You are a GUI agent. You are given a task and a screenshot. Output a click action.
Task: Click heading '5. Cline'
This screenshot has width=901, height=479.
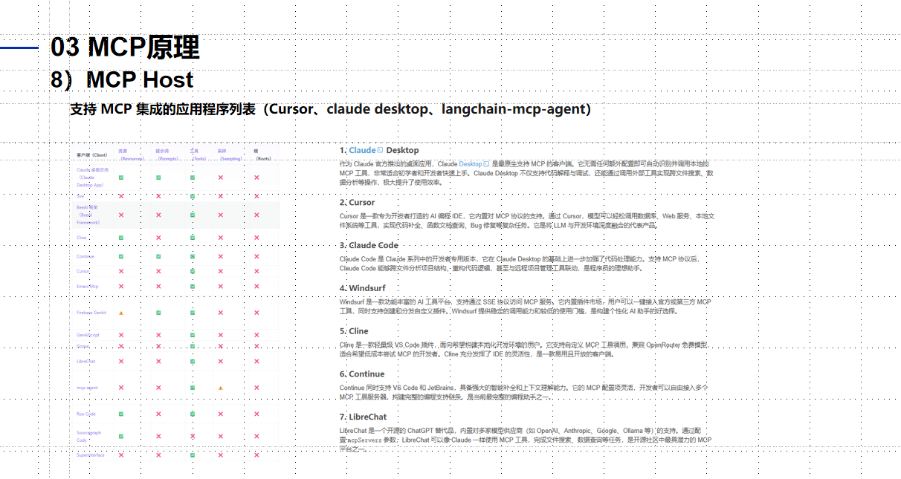(x=354, y=331)
